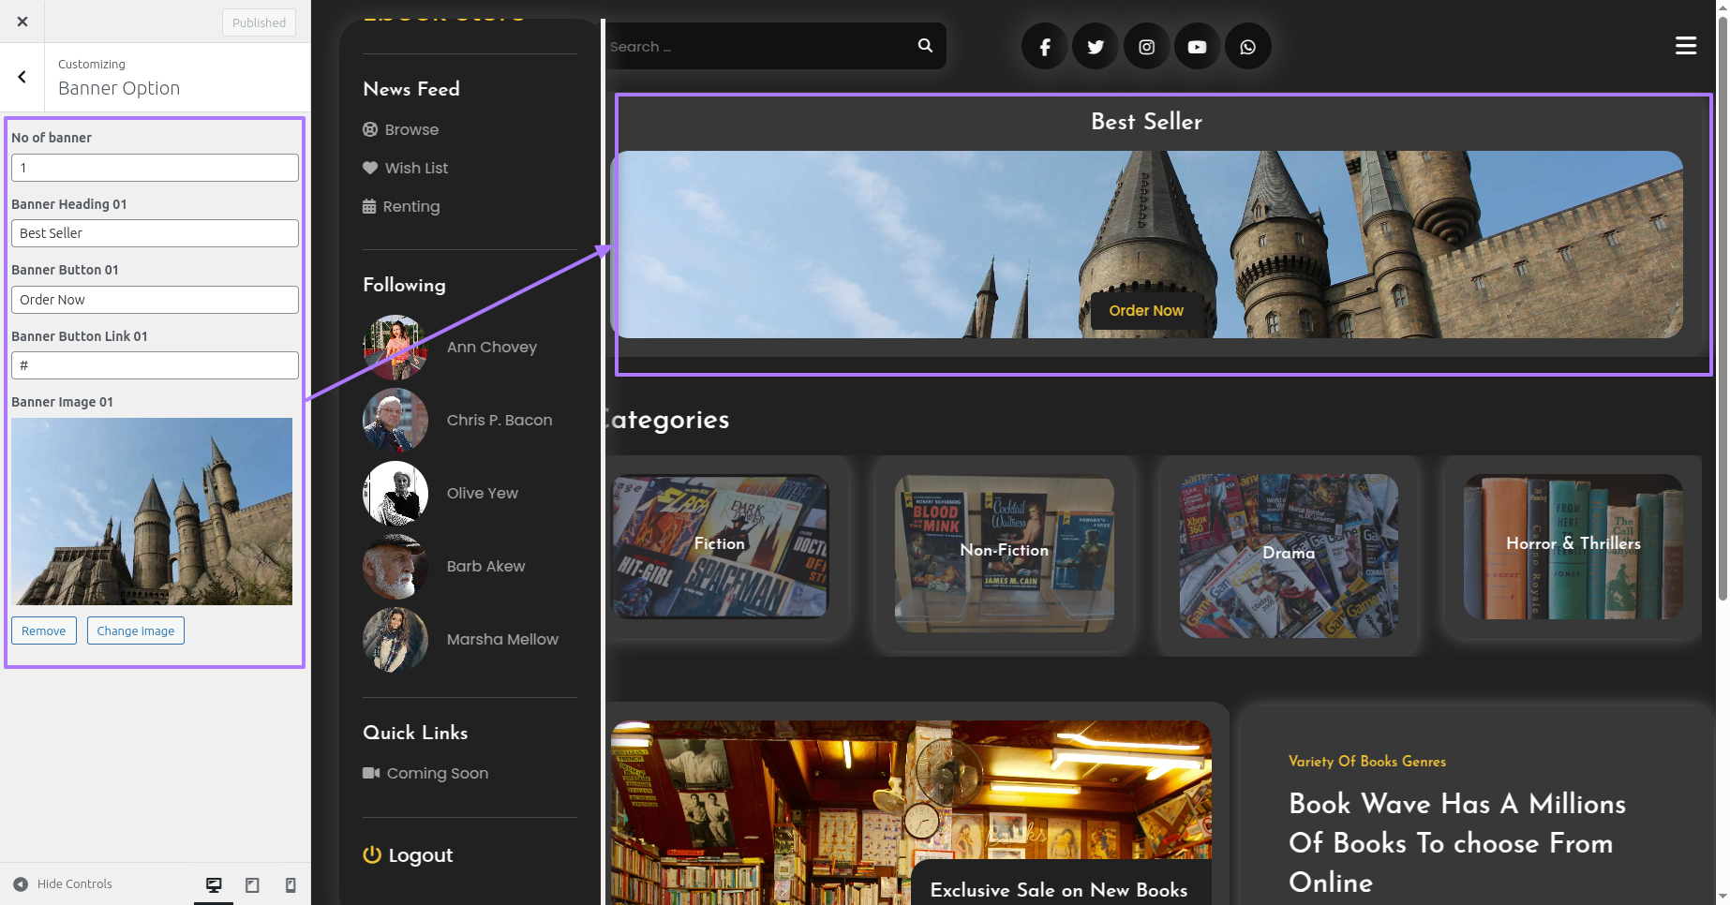This screenshot has height=905, width=1730.
Task: Switch to tablet preview icon
Action: tap(252, 884)
